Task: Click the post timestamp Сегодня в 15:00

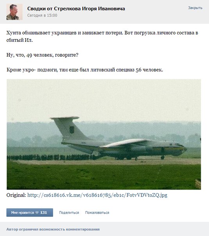Action: [42, 15]
